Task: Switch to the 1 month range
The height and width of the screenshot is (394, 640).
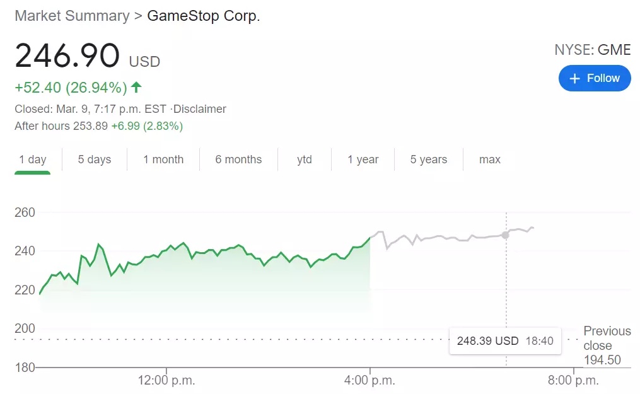Action: pos(163,159)
